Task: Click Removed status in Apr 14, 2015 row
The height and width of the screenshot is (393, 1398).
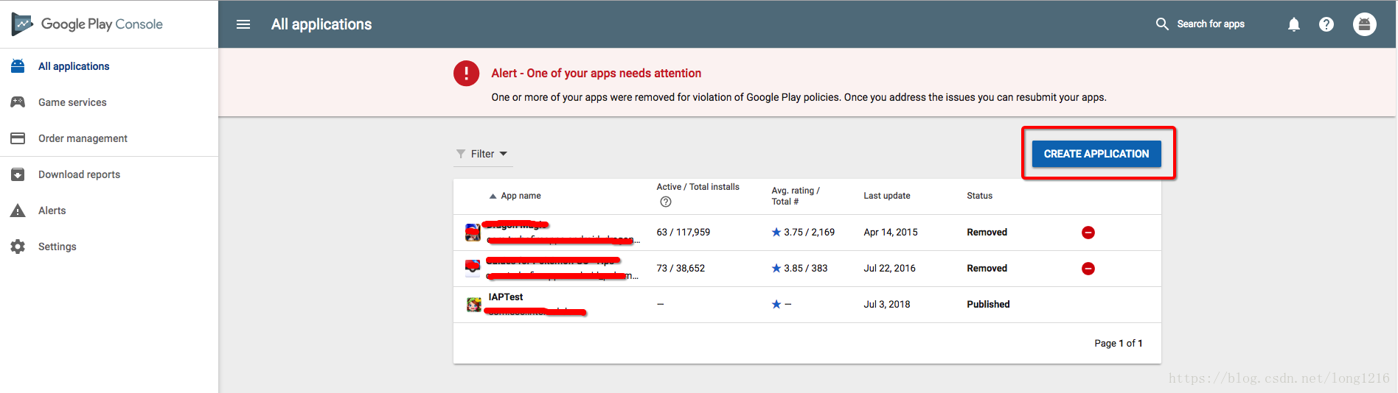Action: [987, 232]
